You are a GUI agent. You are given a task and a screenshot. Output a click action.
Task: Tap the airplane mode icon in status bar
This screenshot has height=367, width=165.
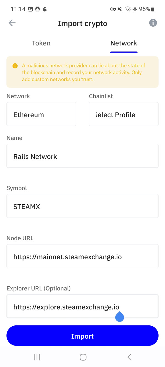[135, 9]
